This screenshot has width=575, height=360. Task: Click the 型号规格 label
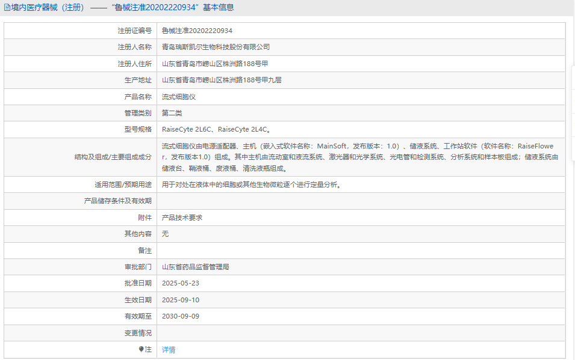coord(138,129)
